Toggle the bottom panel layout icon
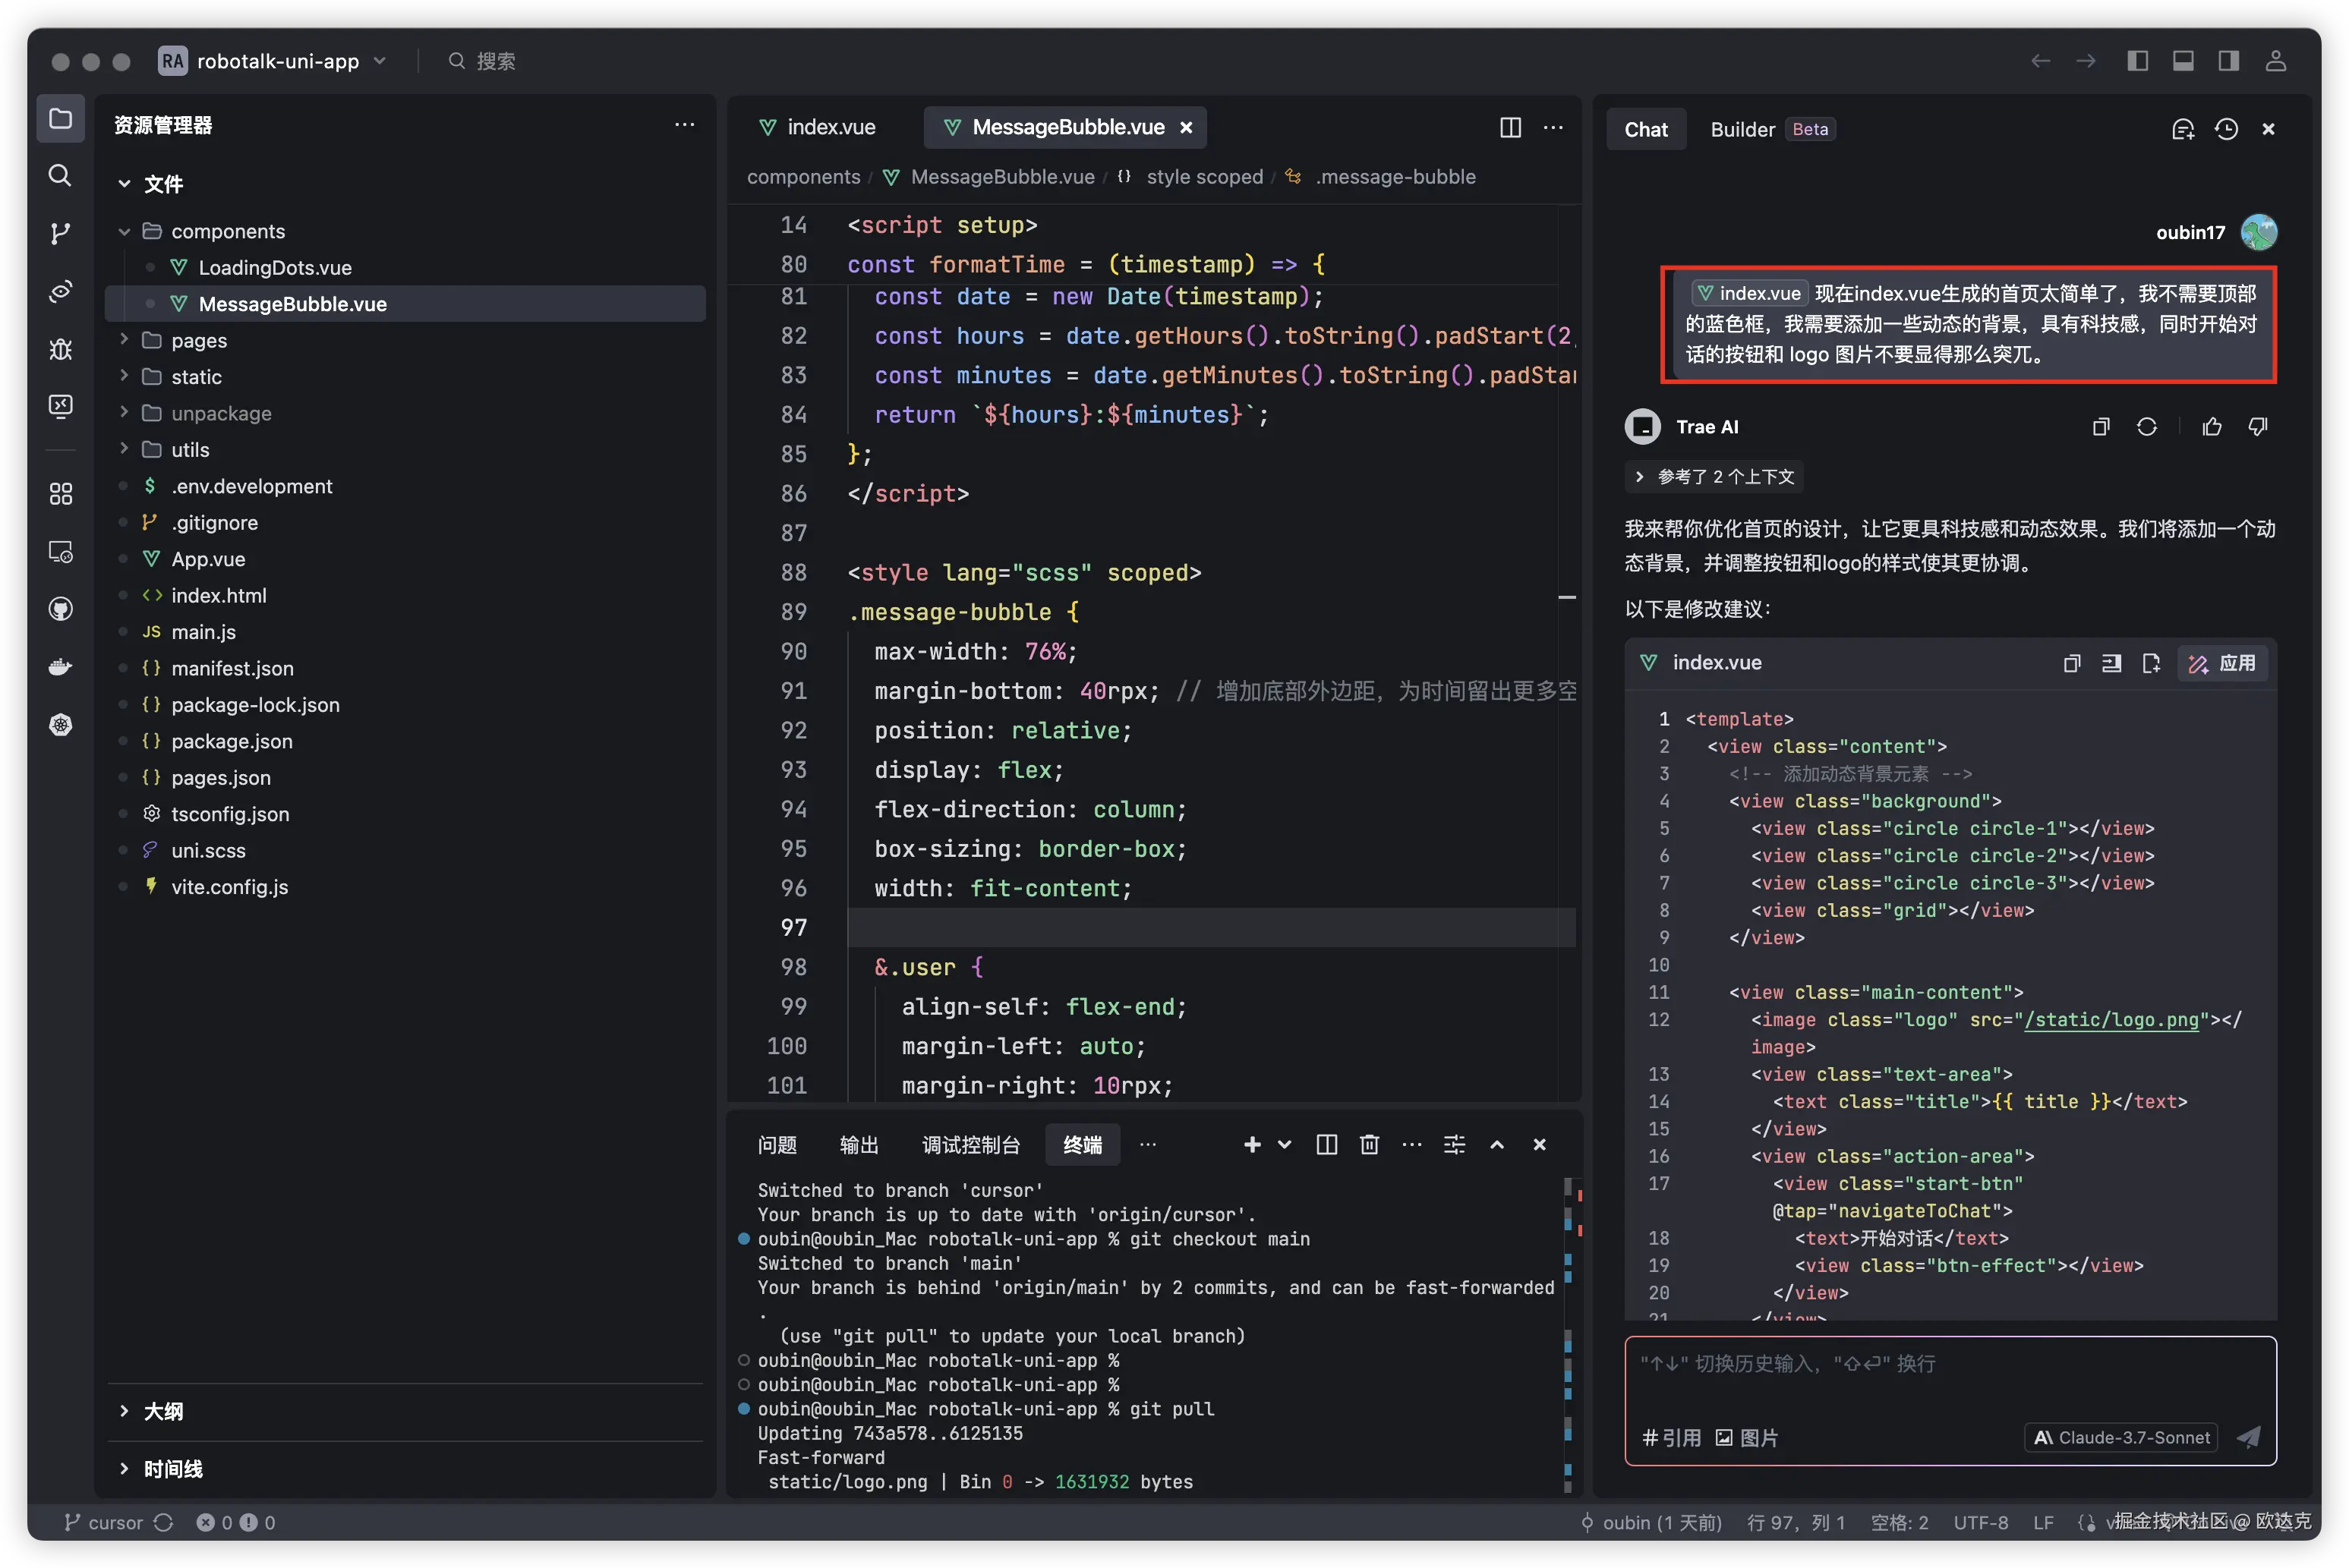 (x=2183, y=61)
